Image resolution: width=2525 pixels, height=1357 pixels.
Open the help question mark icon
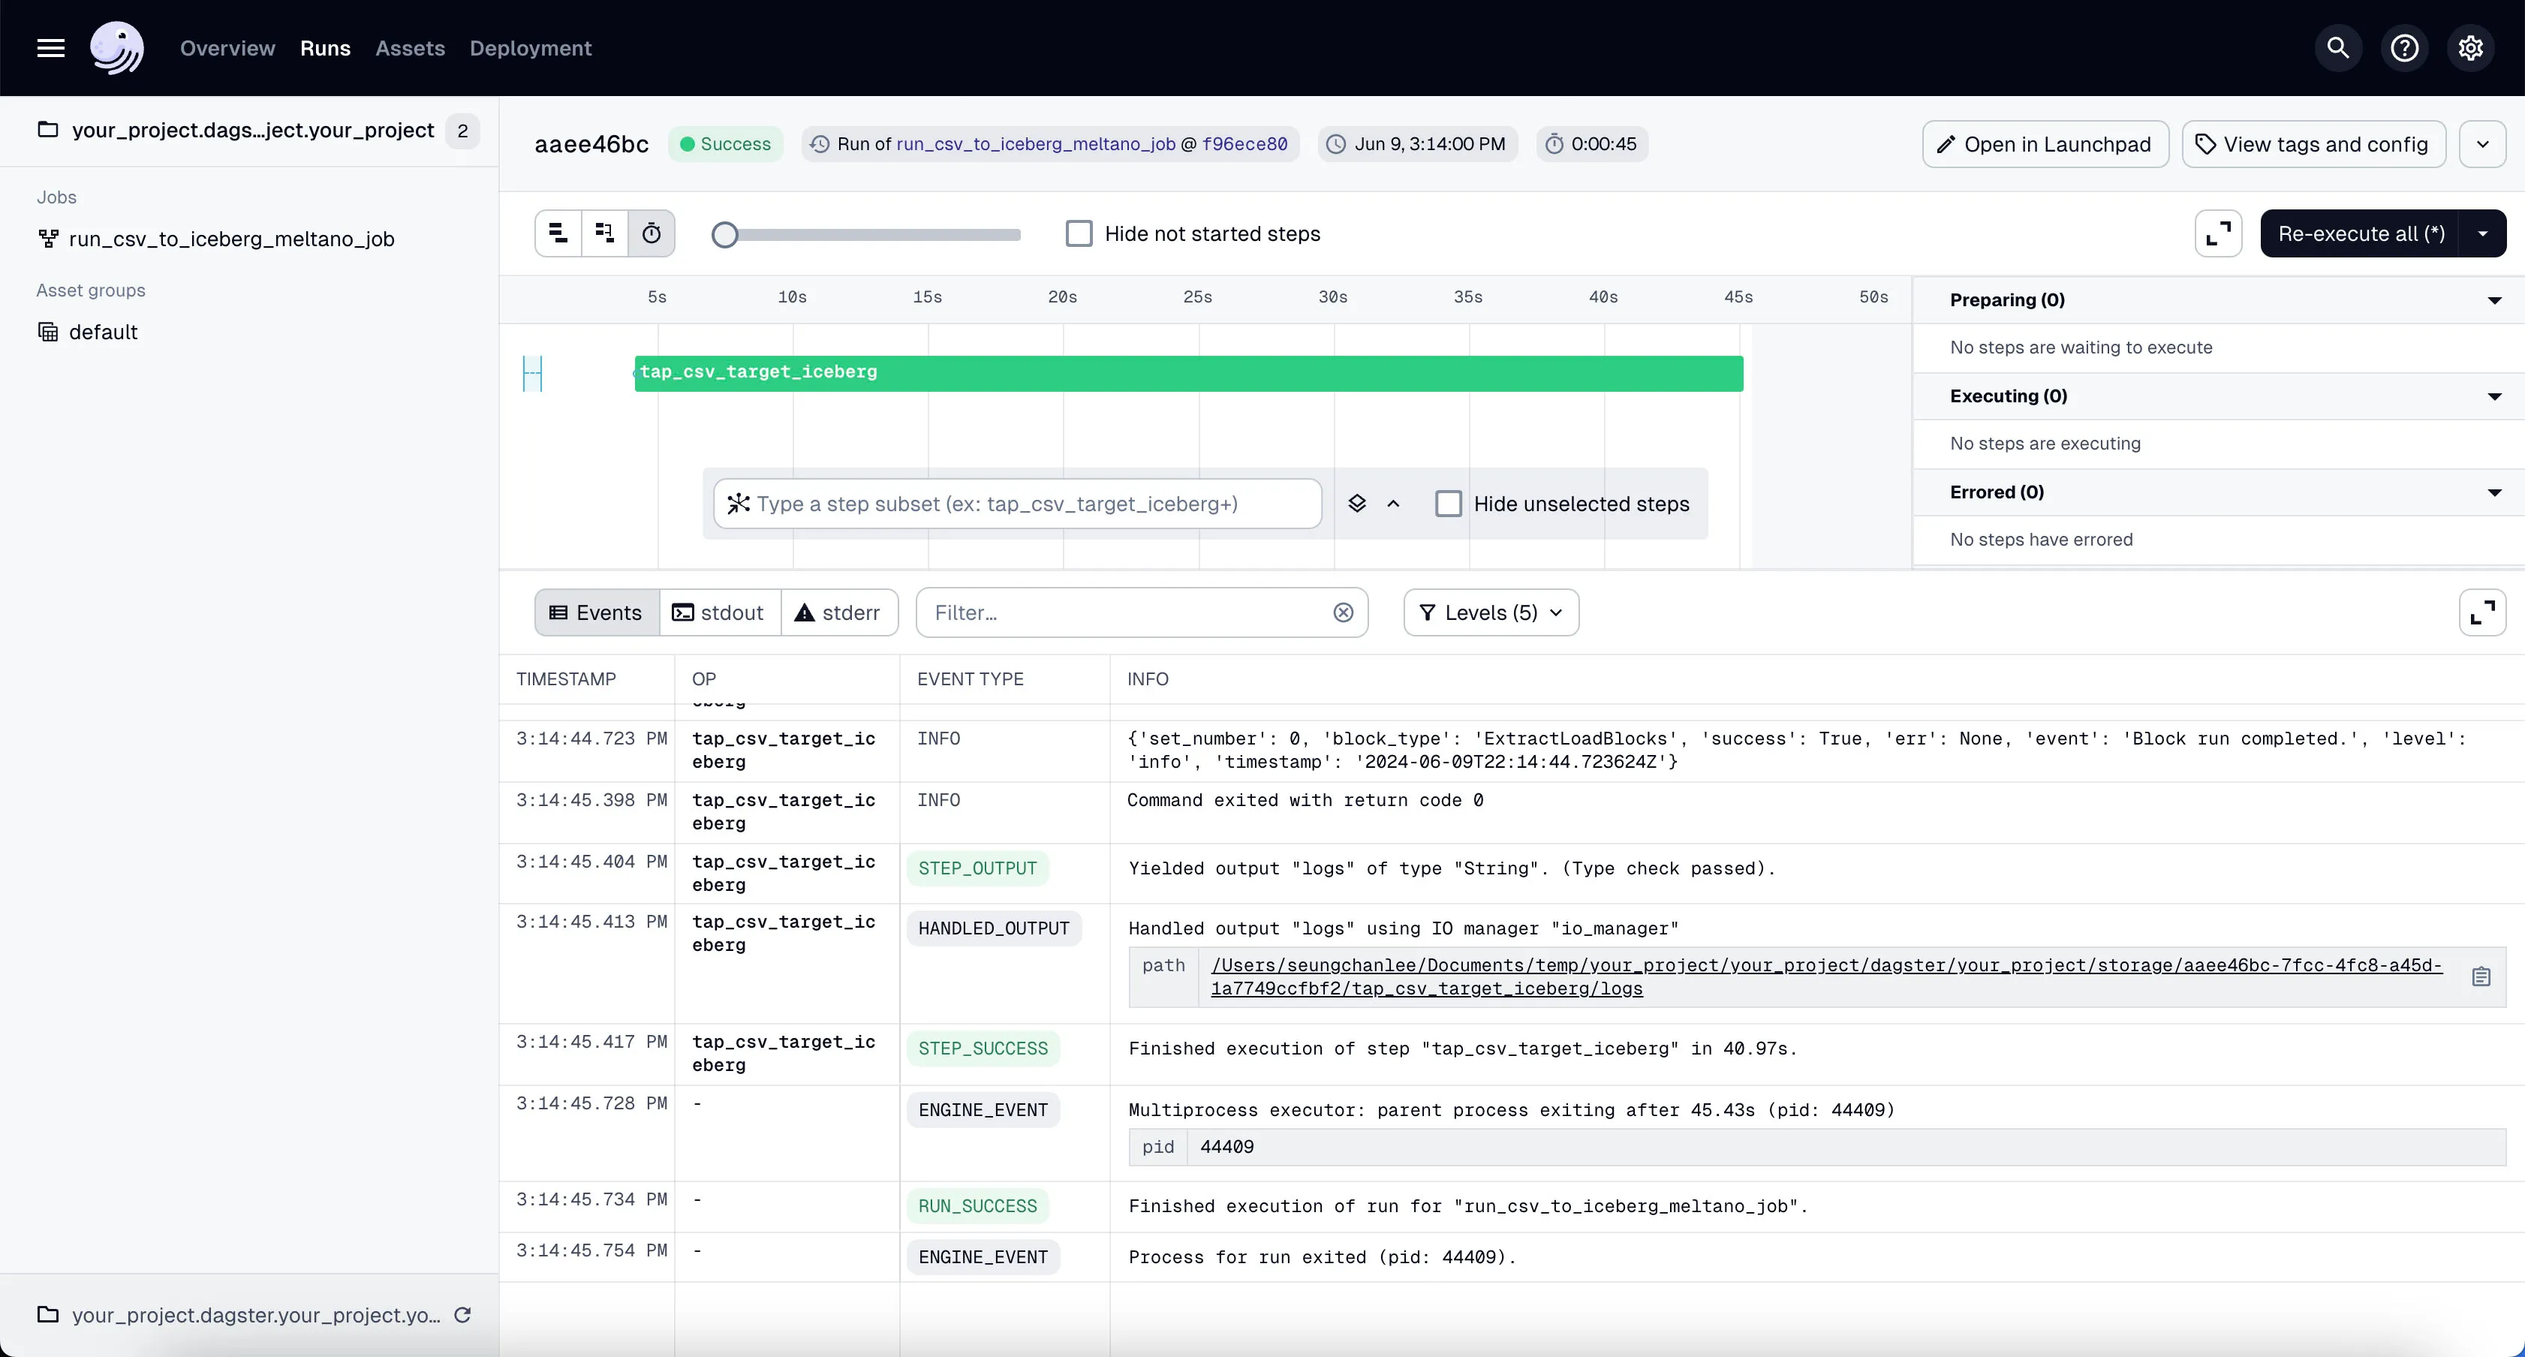click(2404, 48)
